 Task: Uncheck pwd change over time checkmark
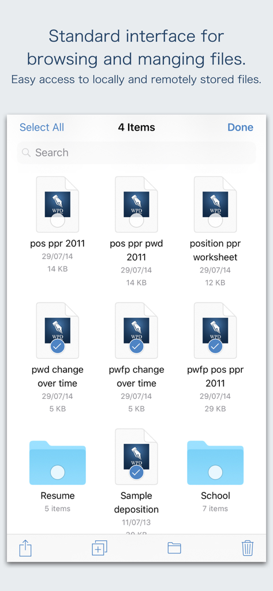tap(58, 346)
